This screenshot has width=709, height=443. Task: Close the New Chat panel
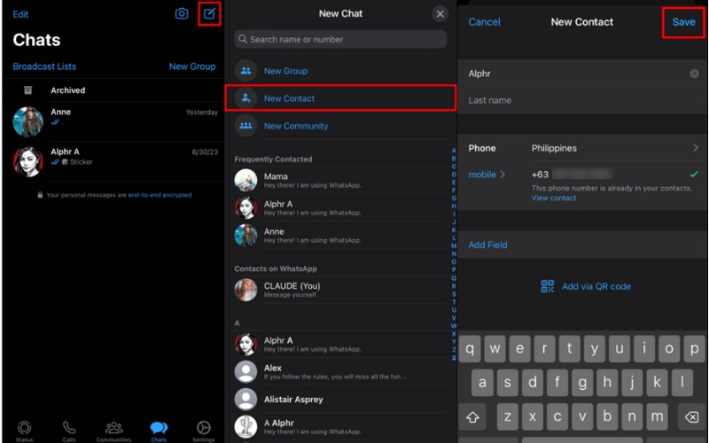tap(440, 14)
